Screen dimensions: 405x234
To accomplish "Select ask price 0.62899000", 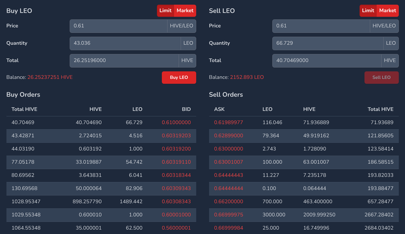I will click(228, 136).
